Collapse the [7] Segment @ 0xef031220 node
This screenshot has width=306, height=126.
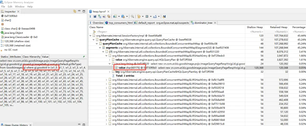point(104,52)
